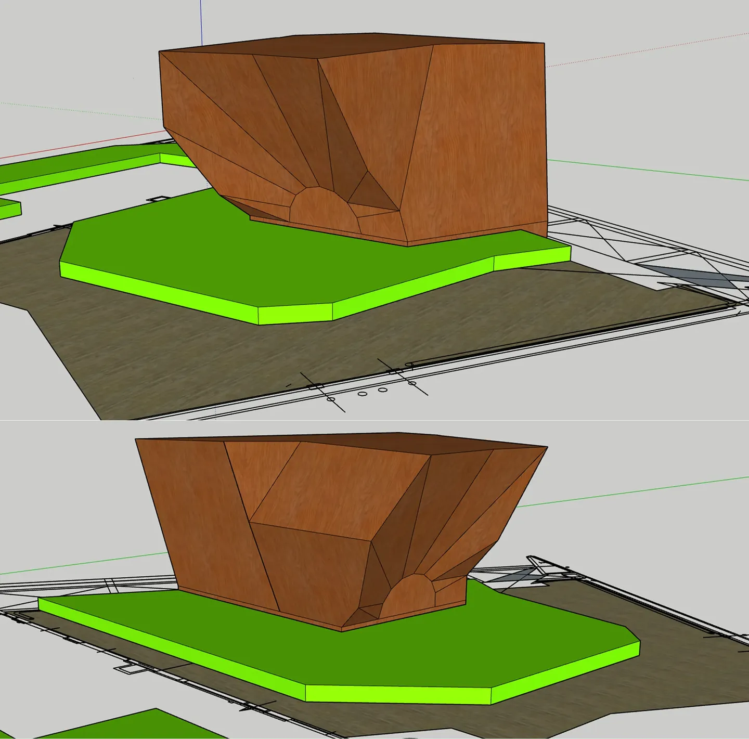
Task: Click the blue vertical axis line
Action: [201, 21]
